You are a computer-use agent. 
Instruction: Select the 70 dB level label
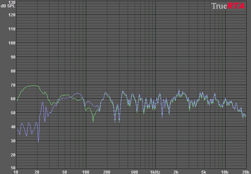[x=12, y=85]
